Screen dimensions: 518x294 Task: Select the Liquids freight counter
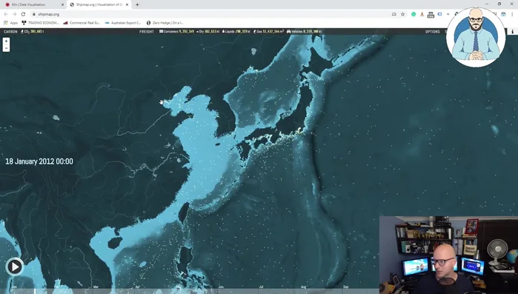pos(236,32)
